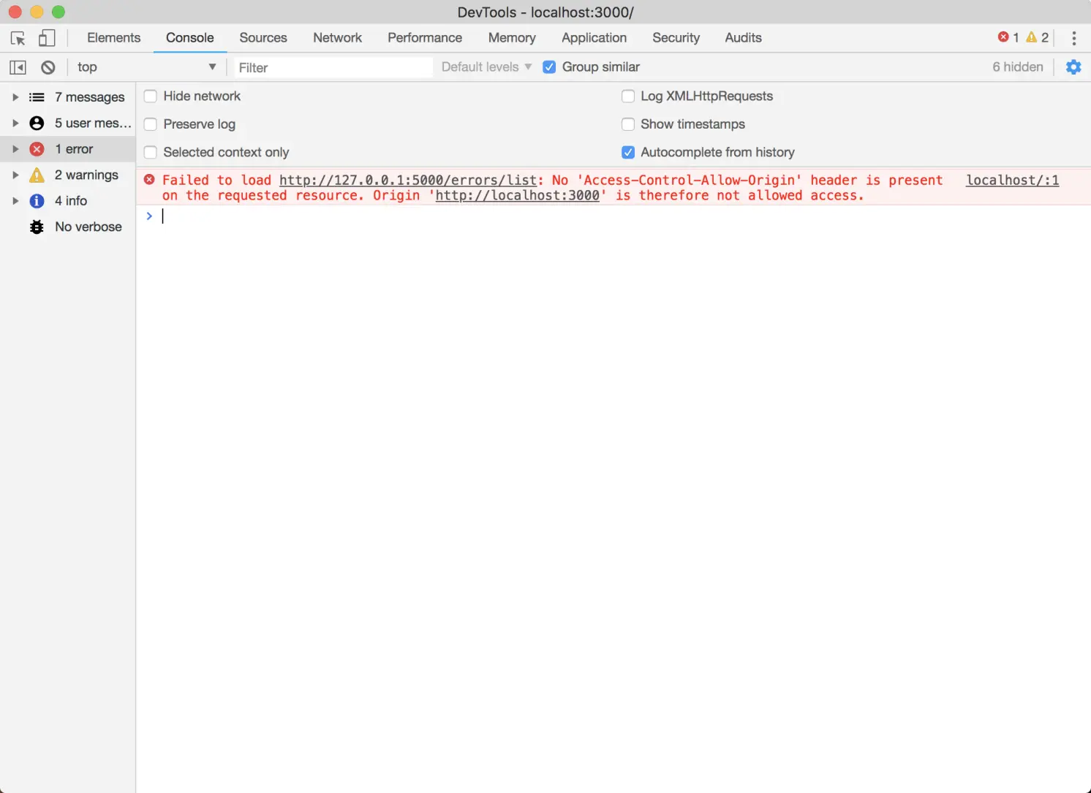
Task: Click the yellow warning count badge in the tab bar
Action: click(x=1038, y=37)
